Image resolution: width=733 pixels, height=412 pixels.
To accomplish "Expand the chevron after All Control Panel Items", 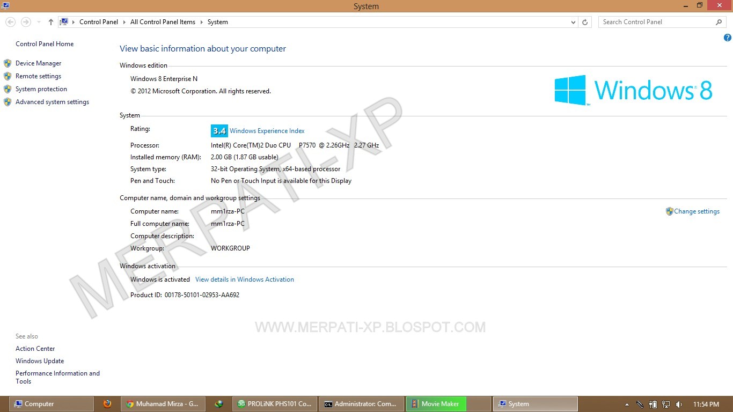I will 202,22.
